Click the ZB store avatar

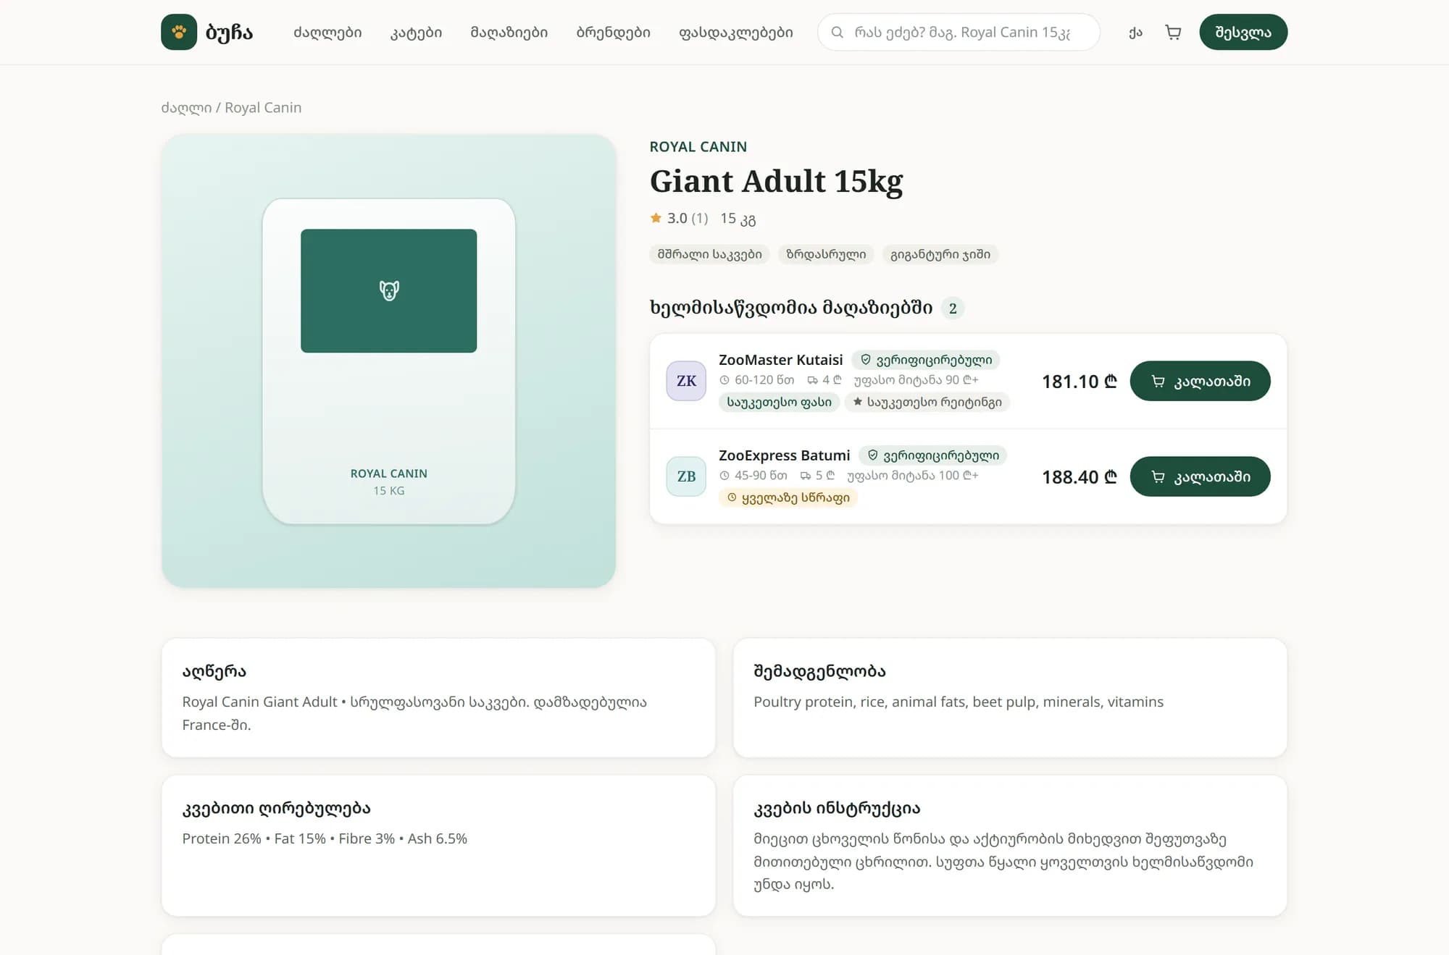(x=686, y=476)
